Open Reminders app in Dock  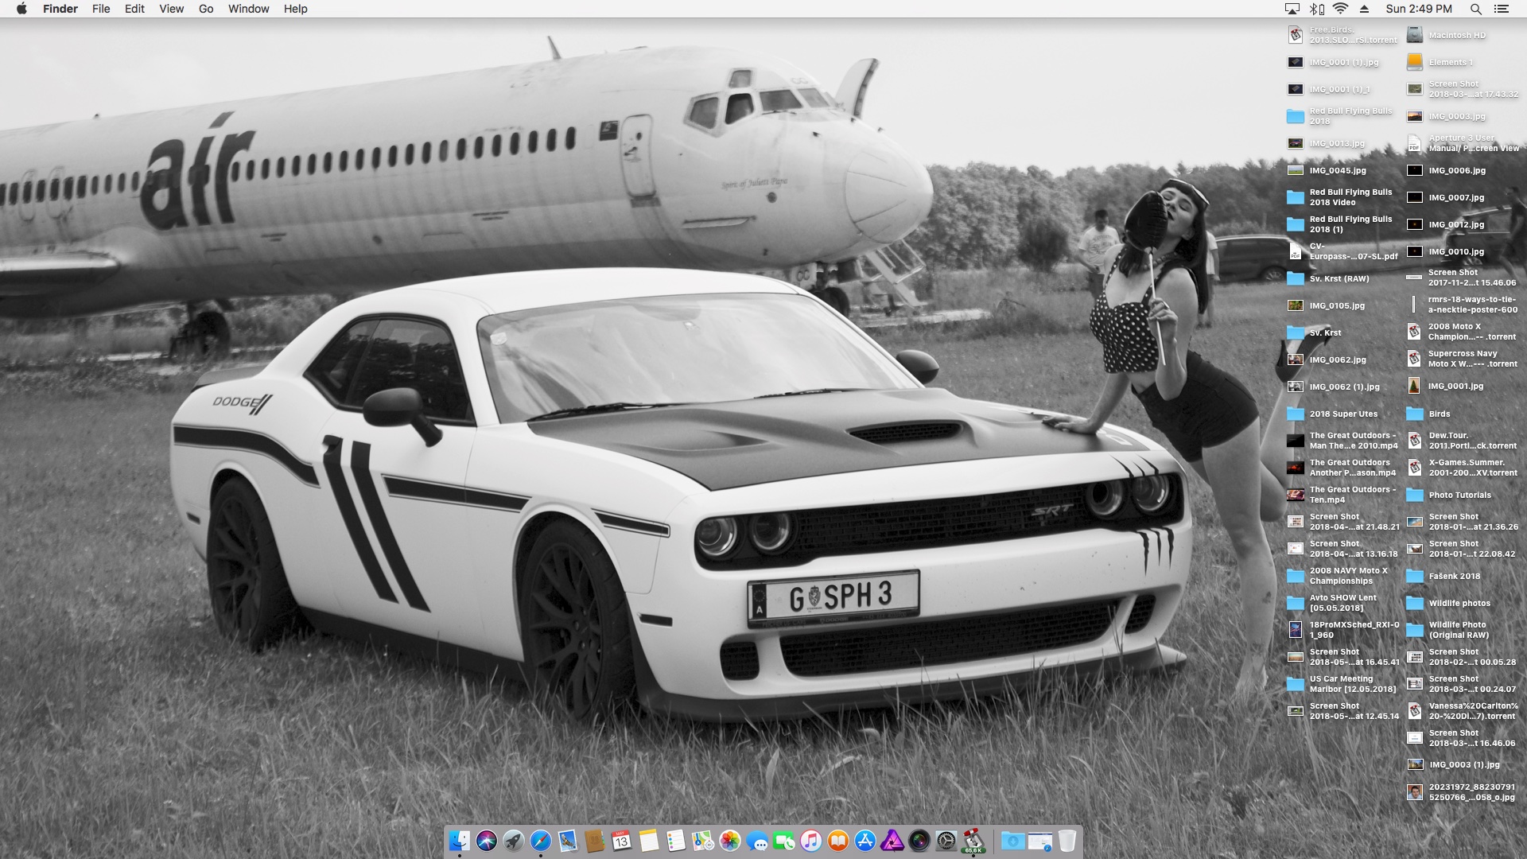point(676,841)
